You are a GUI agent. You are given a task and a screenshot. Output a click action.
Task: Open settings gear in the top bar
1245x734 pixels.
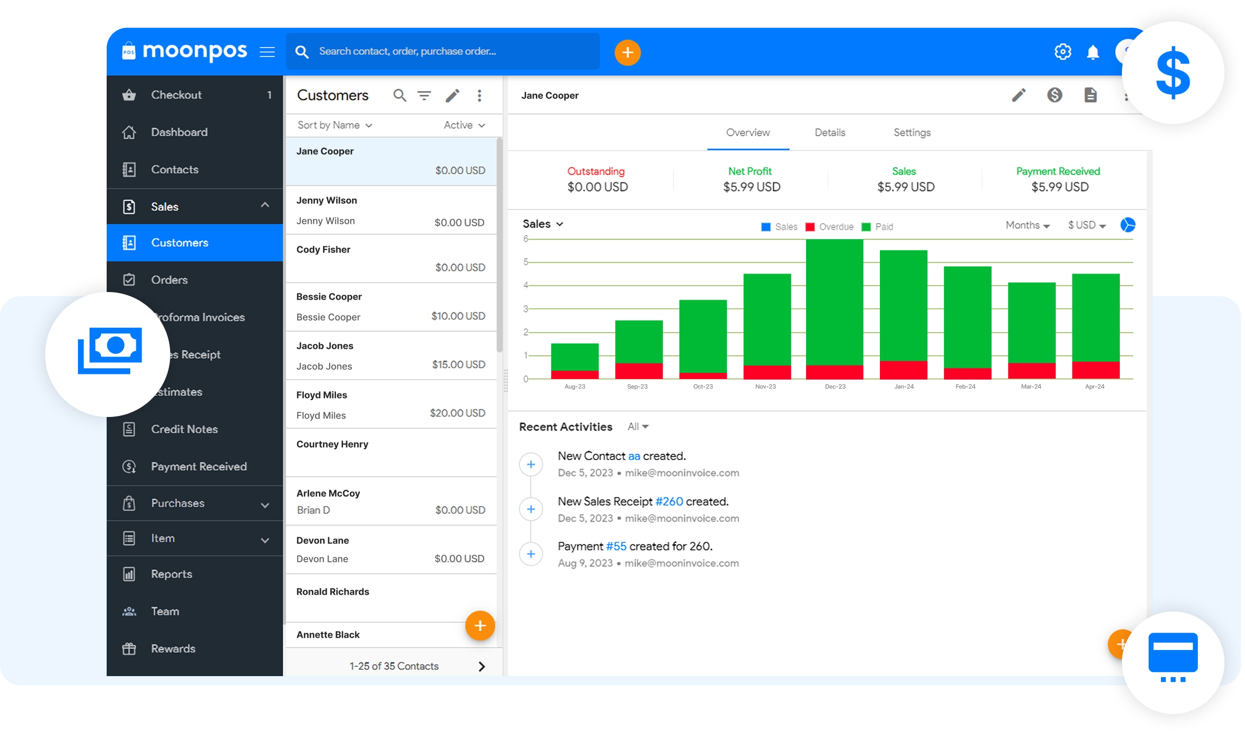click(1062, 52)
